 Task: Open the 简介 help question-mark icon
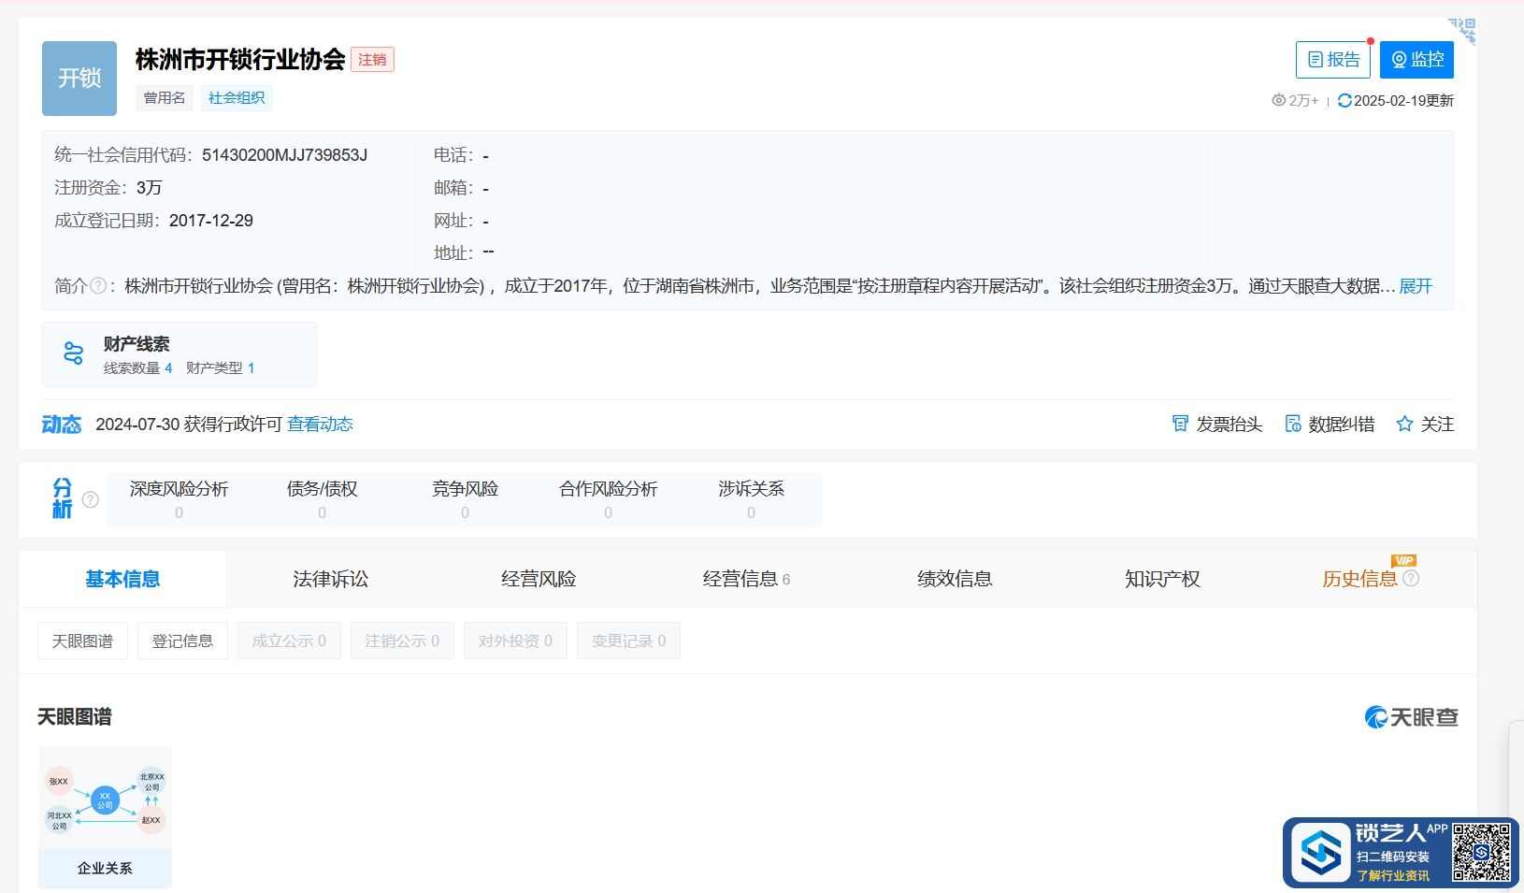coord(98,285)
